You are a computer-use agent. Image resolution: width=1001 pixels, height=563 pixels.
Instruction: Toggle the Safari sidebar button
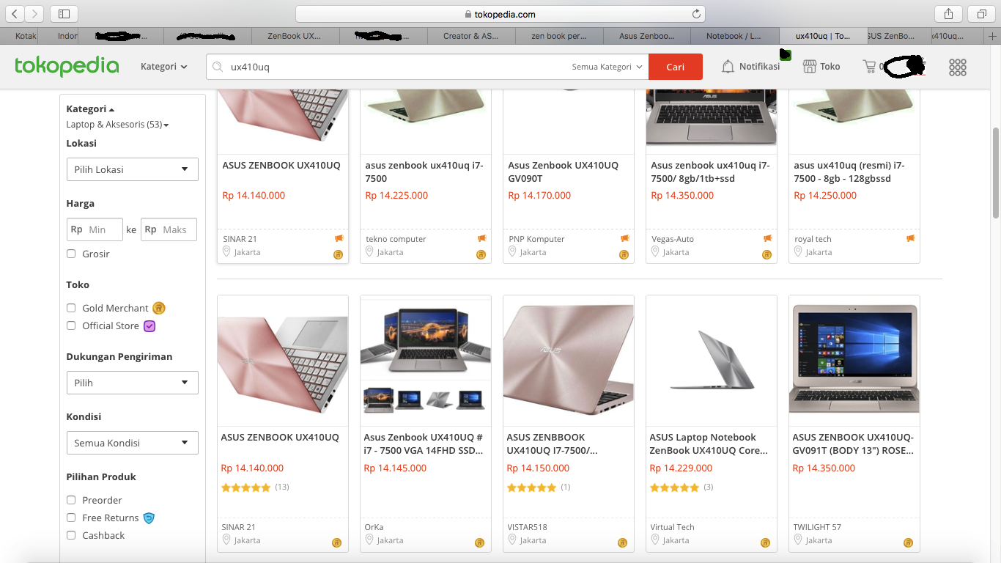(64, 13)
